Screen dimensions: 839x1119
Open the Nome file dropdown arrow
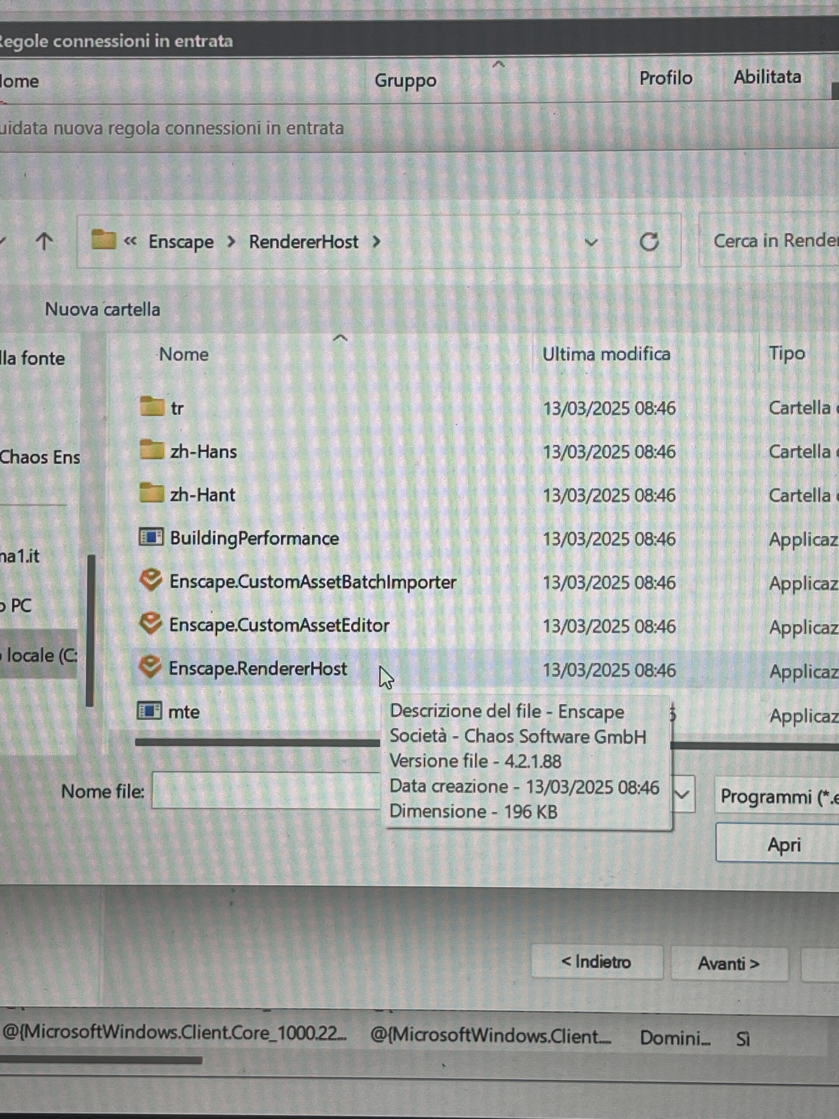point(683,794)
